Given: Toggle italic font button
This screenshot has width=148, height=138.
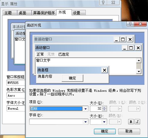Looking at the screenshot, I should pos(137,122).
